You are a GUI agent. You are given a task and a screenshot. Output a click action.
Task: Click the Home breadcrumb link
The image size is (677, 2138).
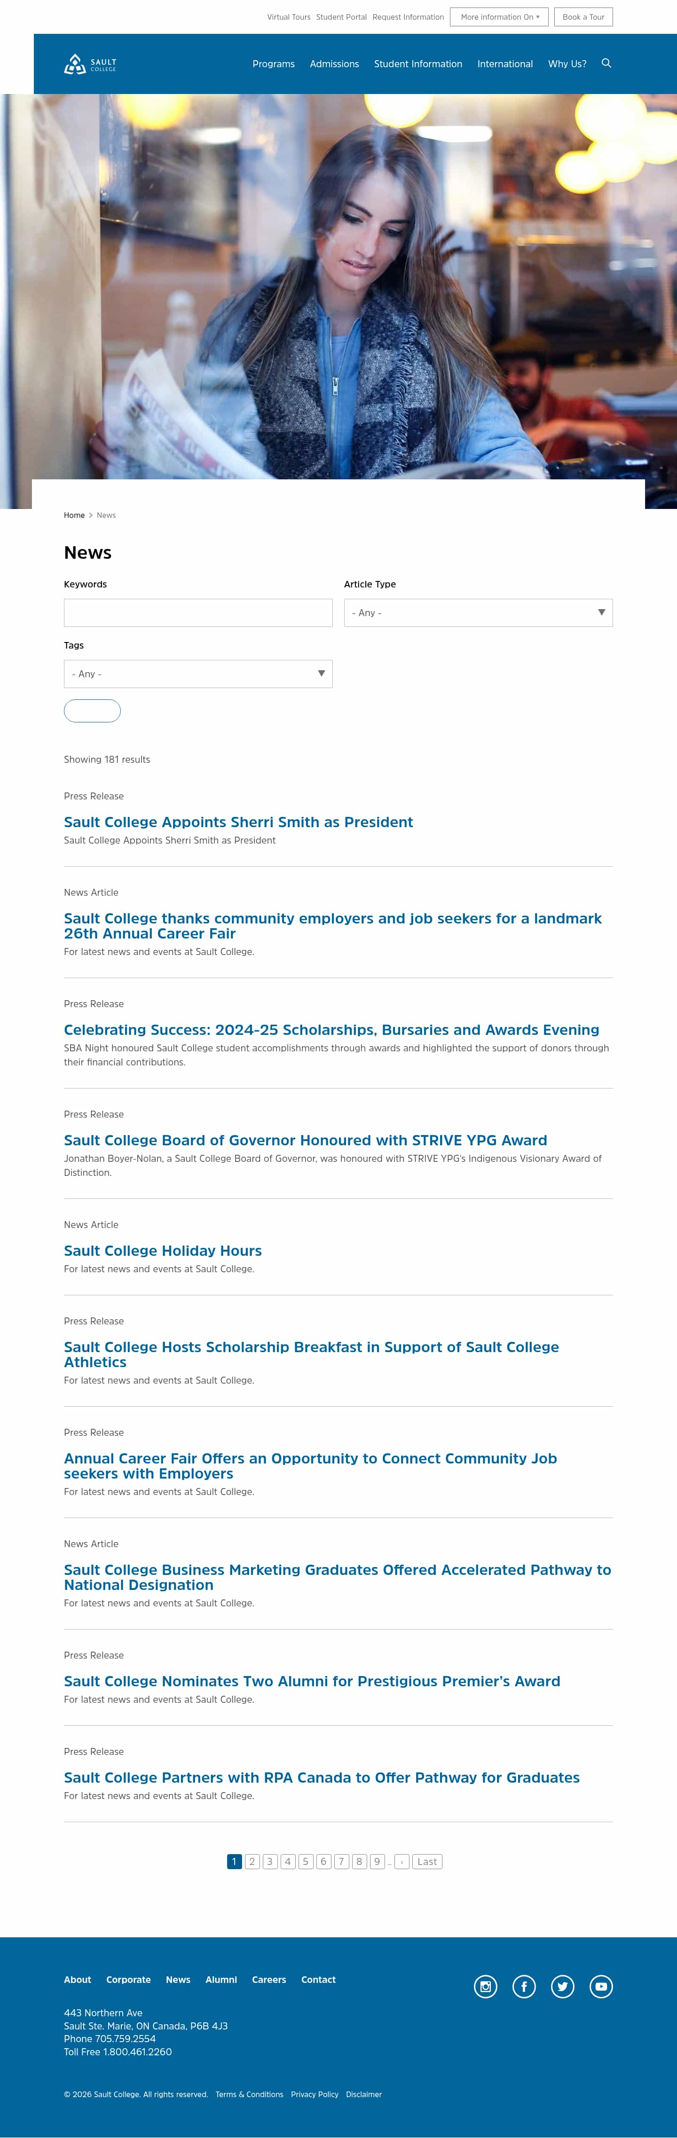tap(74, 516)
